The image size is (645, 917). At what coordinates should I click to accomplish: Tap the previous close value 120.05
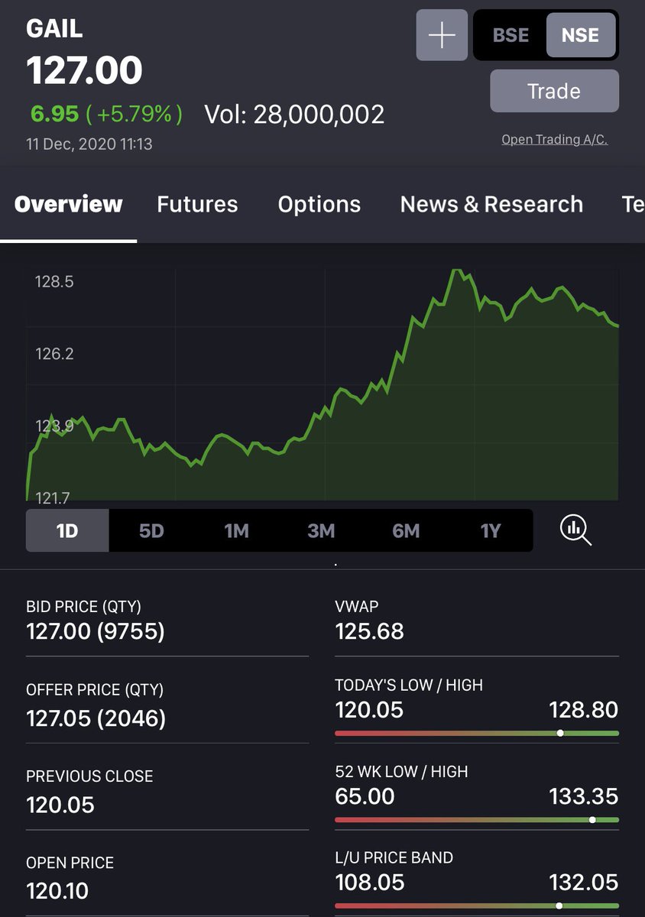point(60,805)
